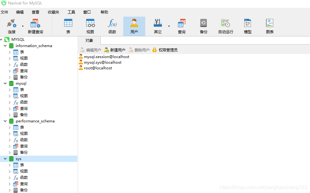
Task: Click the 查询 item under information_schema
Action: [x=24, y=71]
